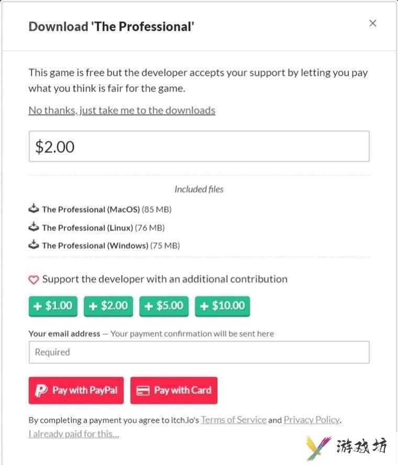Click the credit card icon
The width and height of the screenshot is (398, 465).
[143, 391]
